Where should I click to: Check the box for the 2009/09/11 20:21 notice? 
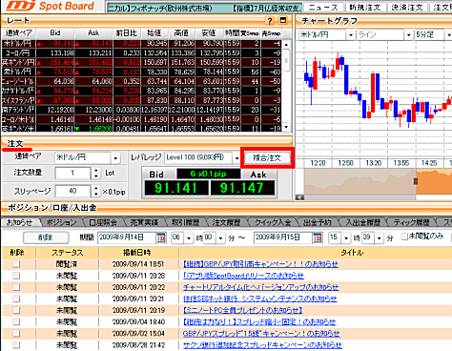click(16, 299)
